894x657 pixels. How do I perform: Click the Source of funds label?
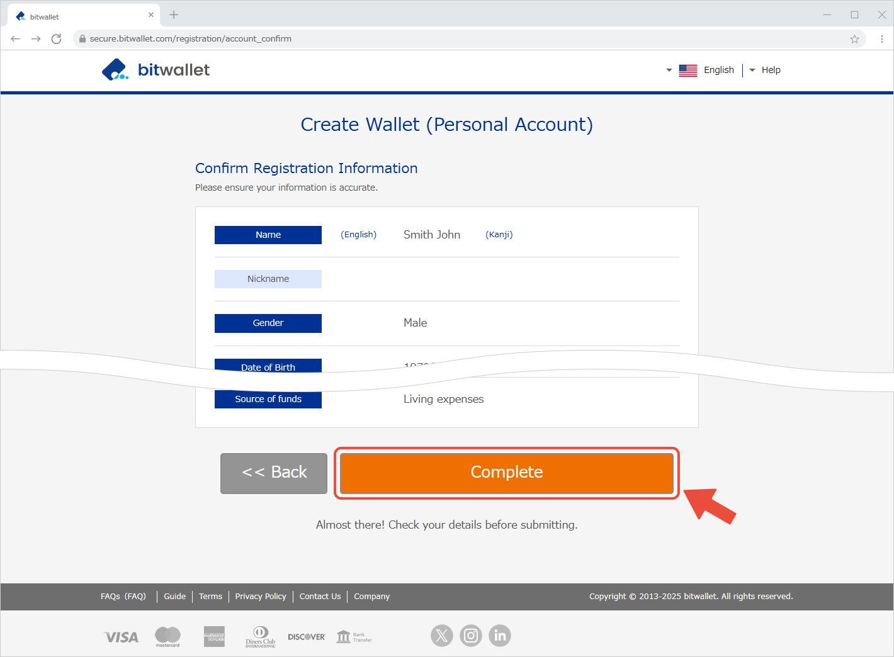pyautogui.click(x=268, y=399)
